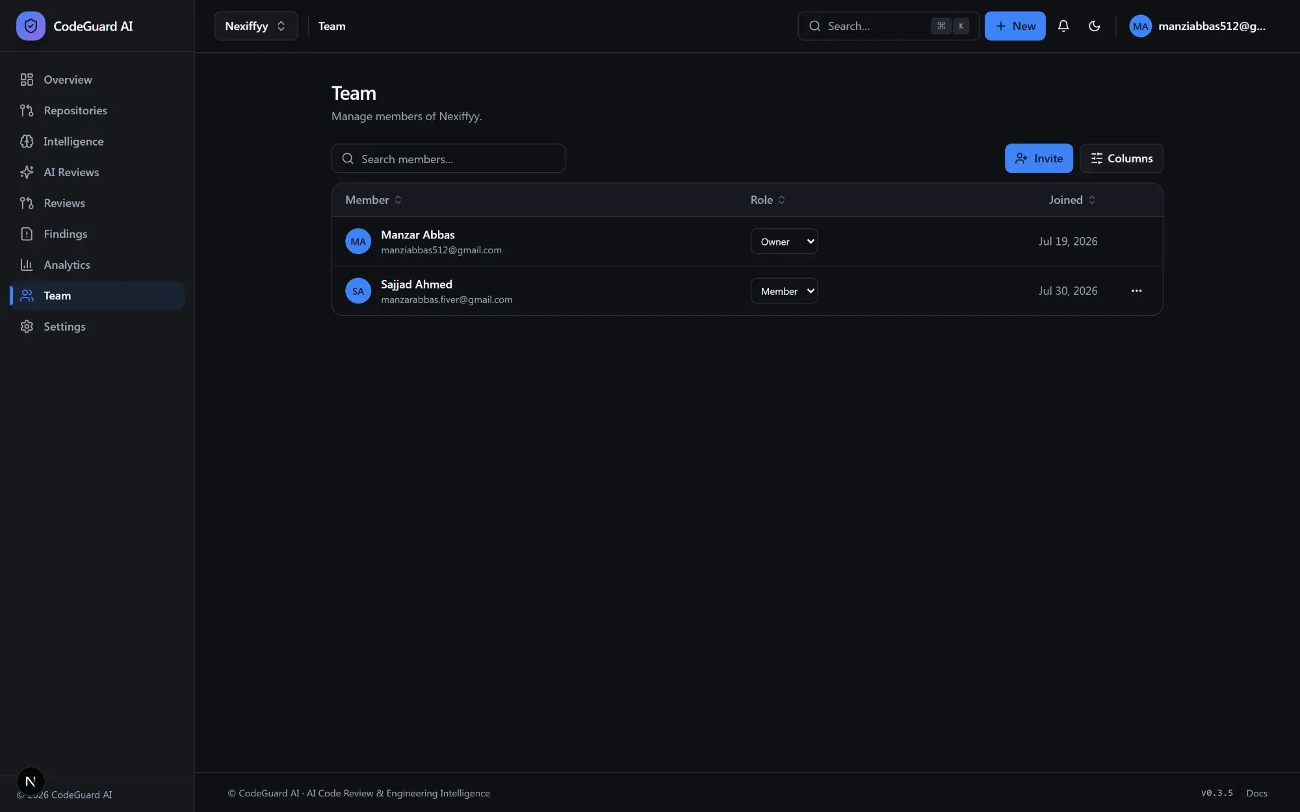The width and height of the screenshot is (1300, 812).
Task: Click the Team people icon in sidebar
Action: pyautogui.click(x=27, y=296)
